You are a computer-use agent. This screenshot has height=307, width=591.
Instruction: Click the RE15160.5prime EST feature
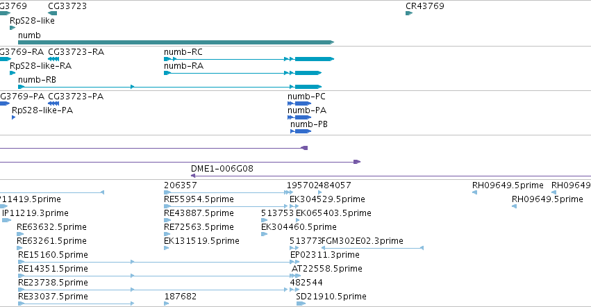pos(158,262)
